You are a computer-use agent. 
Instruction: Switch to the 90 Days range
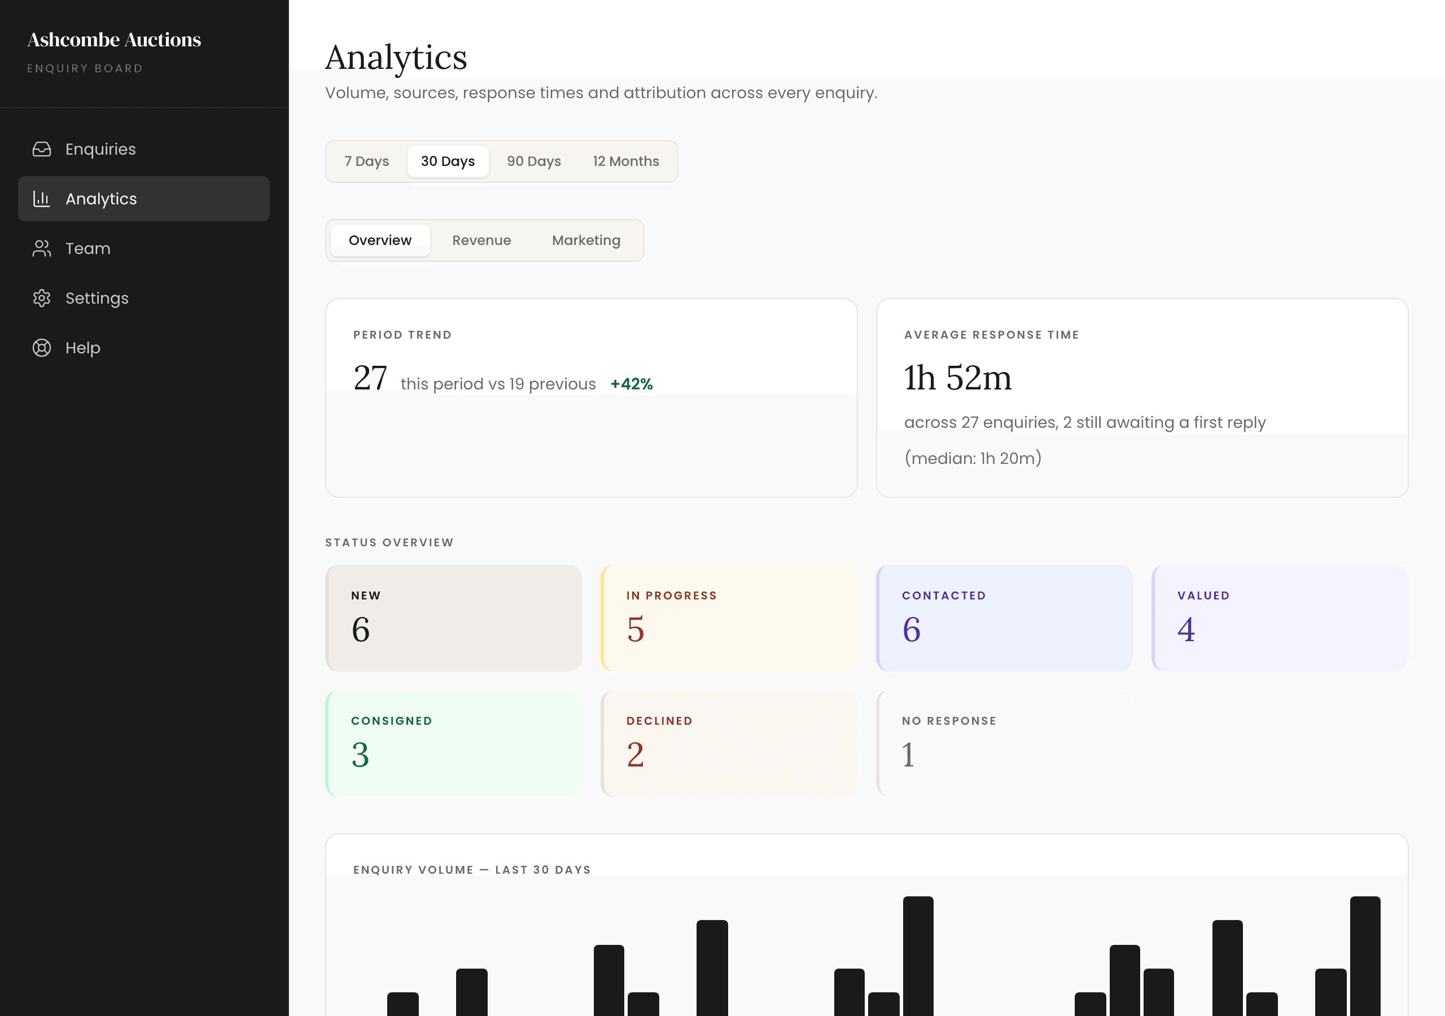534,161
